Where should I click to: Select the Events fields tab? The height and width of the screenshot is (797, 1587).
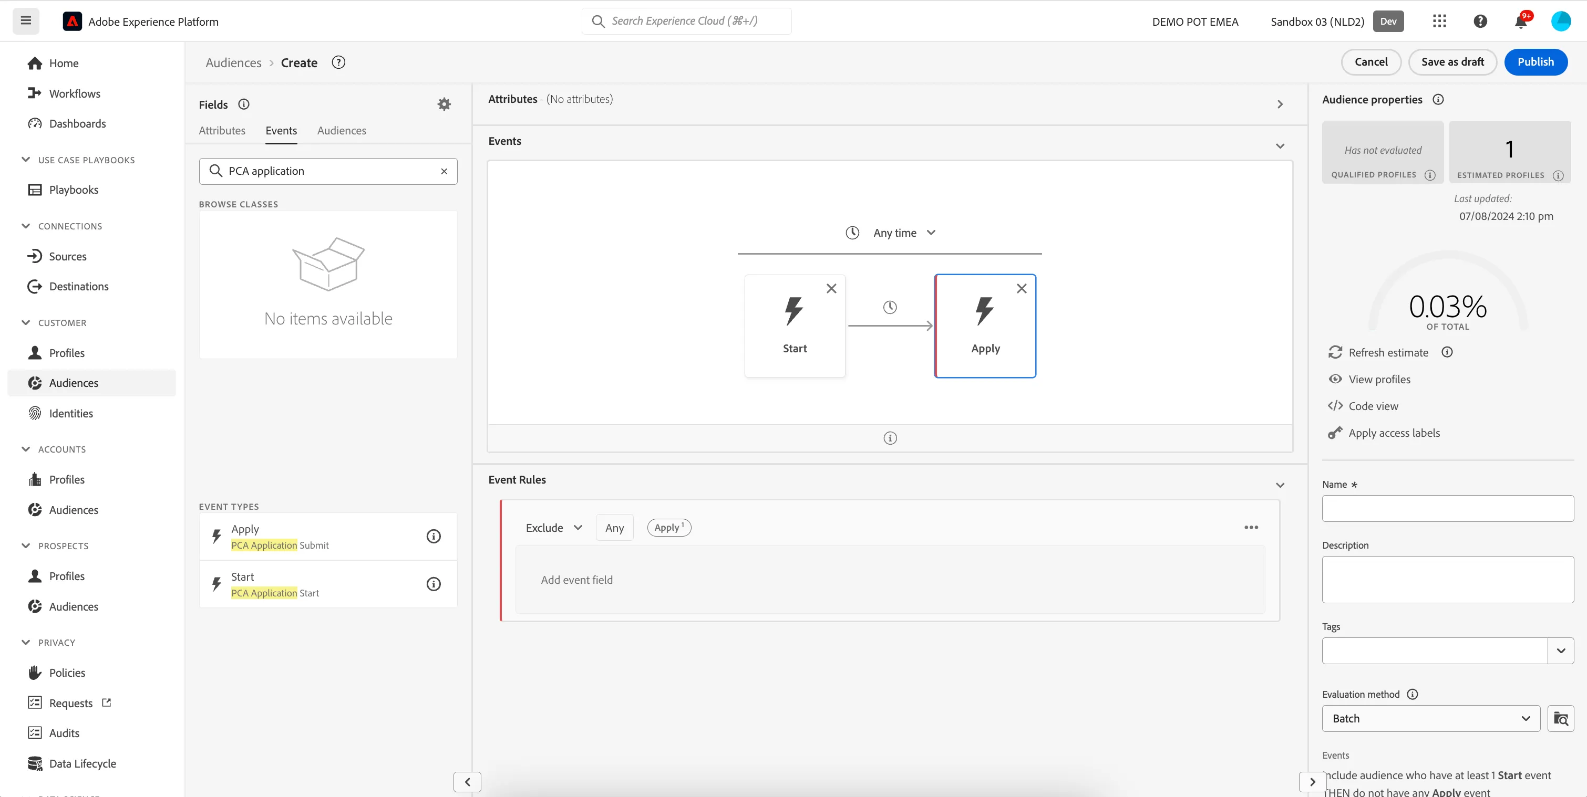tap(281, 131)
